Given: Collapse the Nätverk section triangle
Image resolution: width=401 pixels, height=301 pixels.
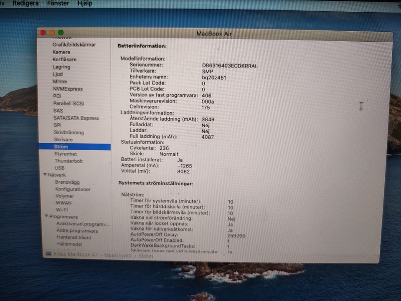Looking at the screenshot, I should pos(45,175).
